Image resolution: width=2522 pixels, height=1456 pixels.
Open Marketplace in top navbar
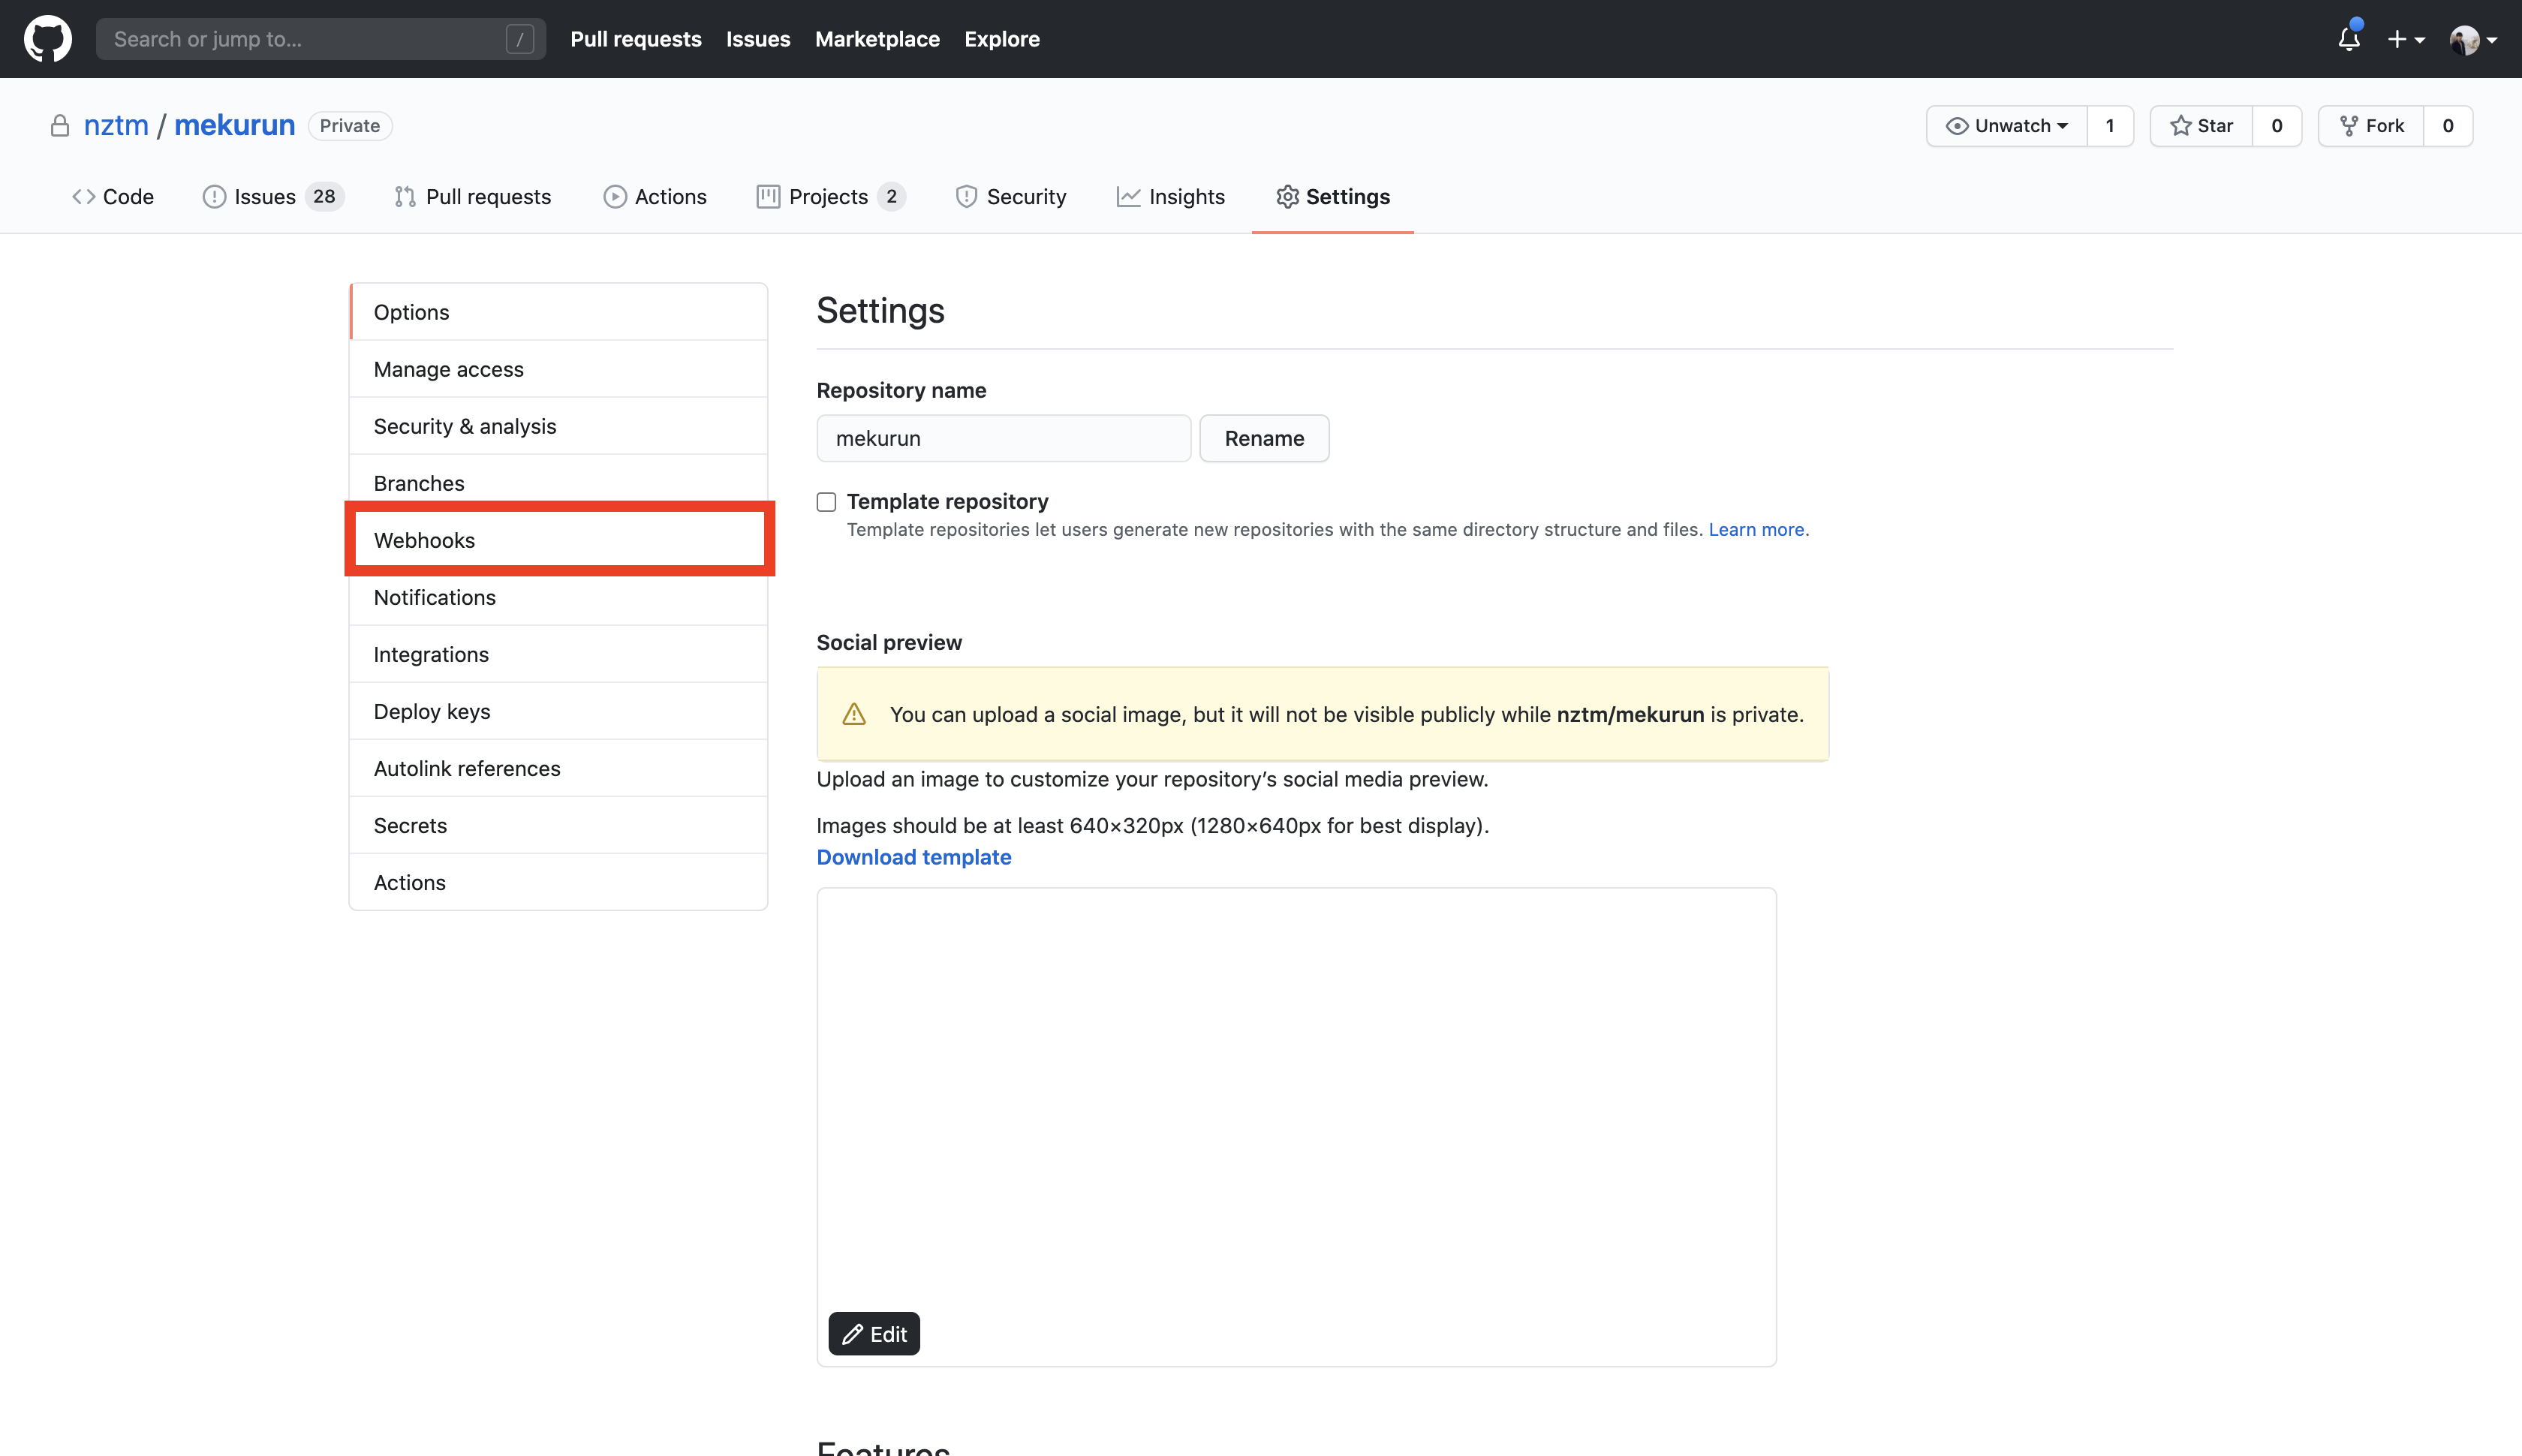877,39
